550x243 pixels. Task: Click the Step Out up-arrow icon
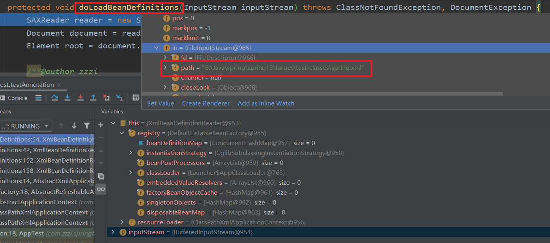[x=93, y=98]
